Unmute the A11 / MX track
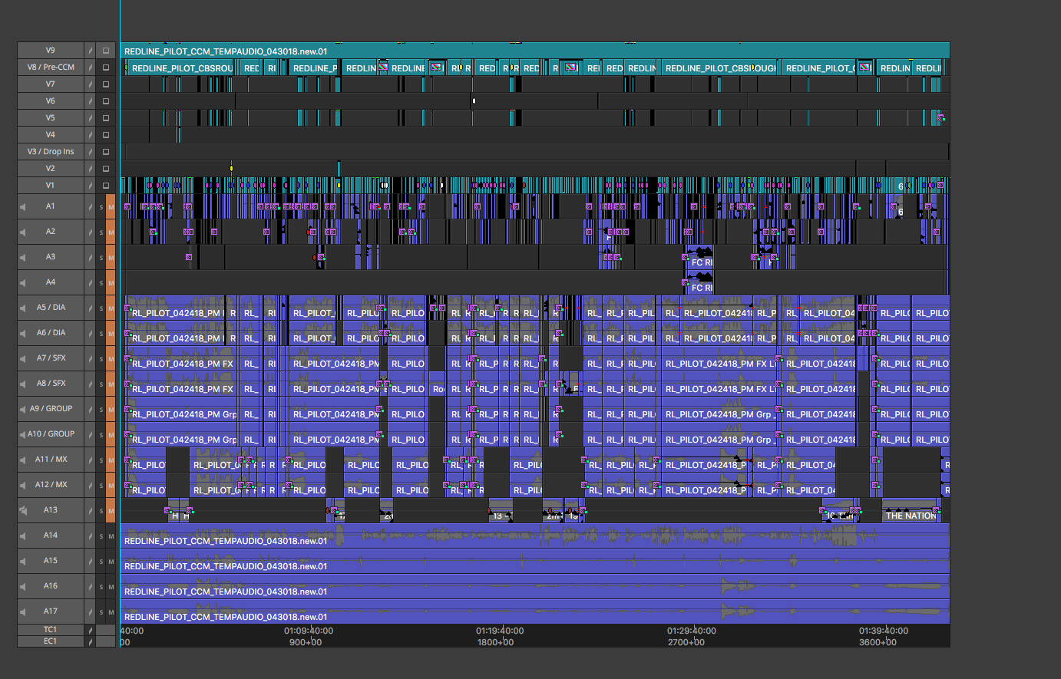1061x679 pixels. coord(111,460)
